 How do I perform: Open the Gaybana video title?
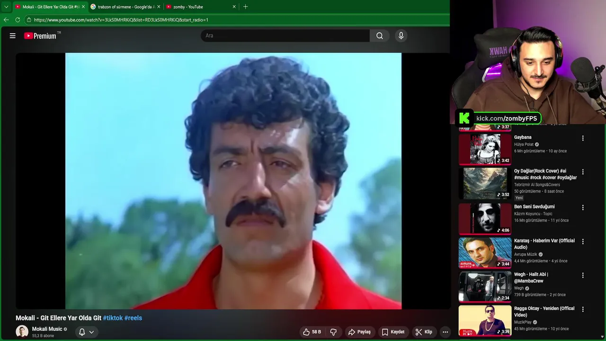(x=523, y=137)
